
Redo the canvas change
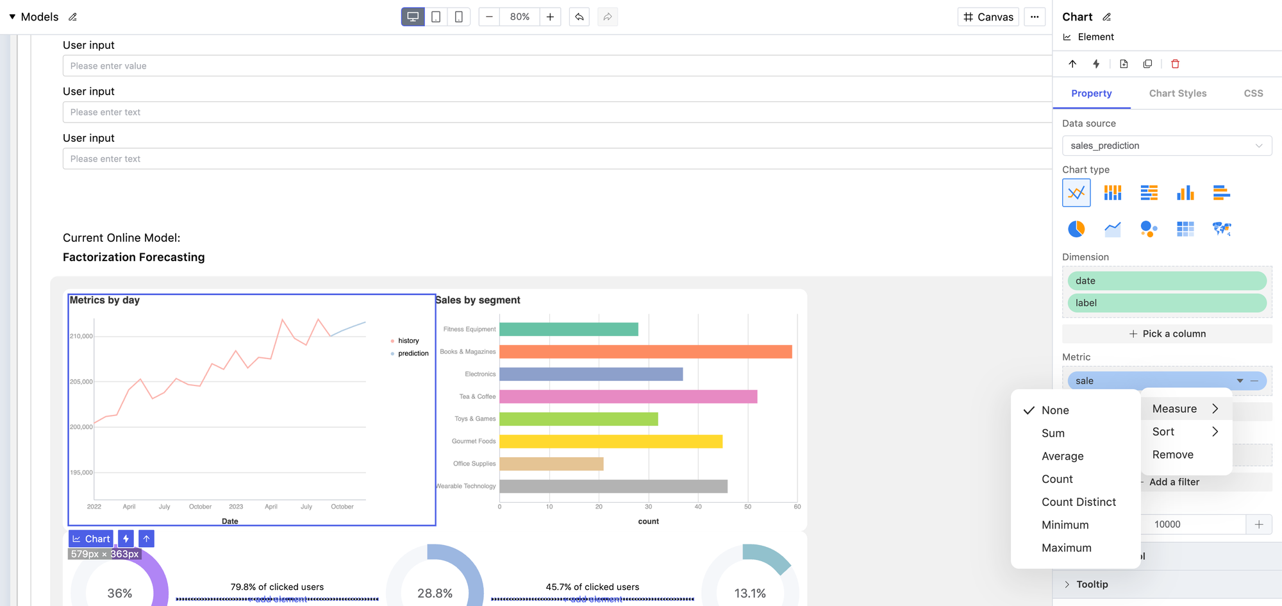point(608,17)
